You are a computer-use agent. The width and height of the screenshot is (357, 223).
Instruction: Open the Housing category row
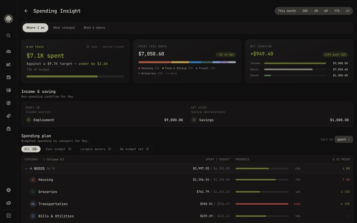point(187,180)
